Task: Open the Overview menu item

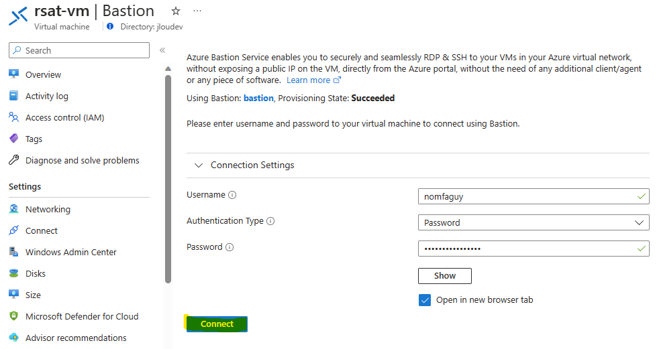Action: tap(43, 74)
